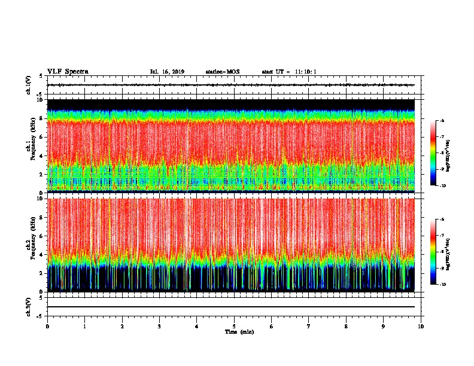
Task: Click the "-5" tick on ch.3(V) axis
Action: pyautogui.click(x=40, y=316)
